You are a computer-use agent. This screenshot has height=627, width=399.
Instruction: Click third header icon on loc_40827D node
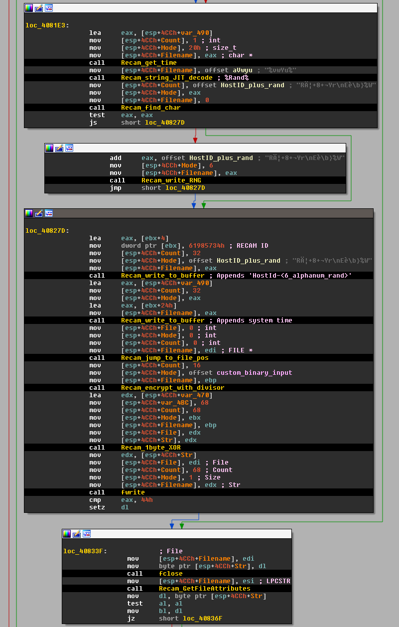click(x=49, y=213)
